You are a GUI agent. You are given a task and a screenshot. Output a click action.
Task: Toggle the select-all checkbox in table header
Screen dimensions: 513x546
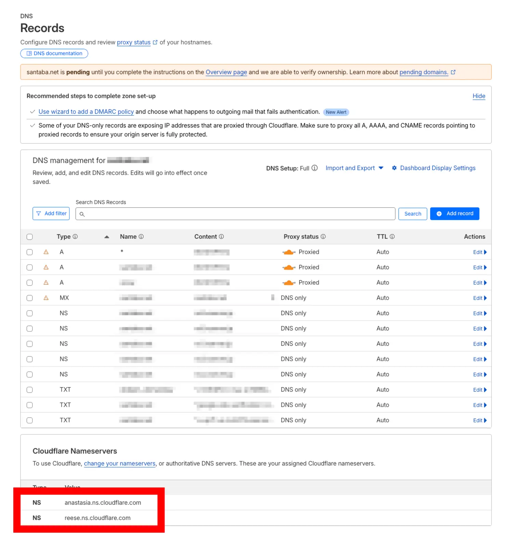click(x=30, y=237)
